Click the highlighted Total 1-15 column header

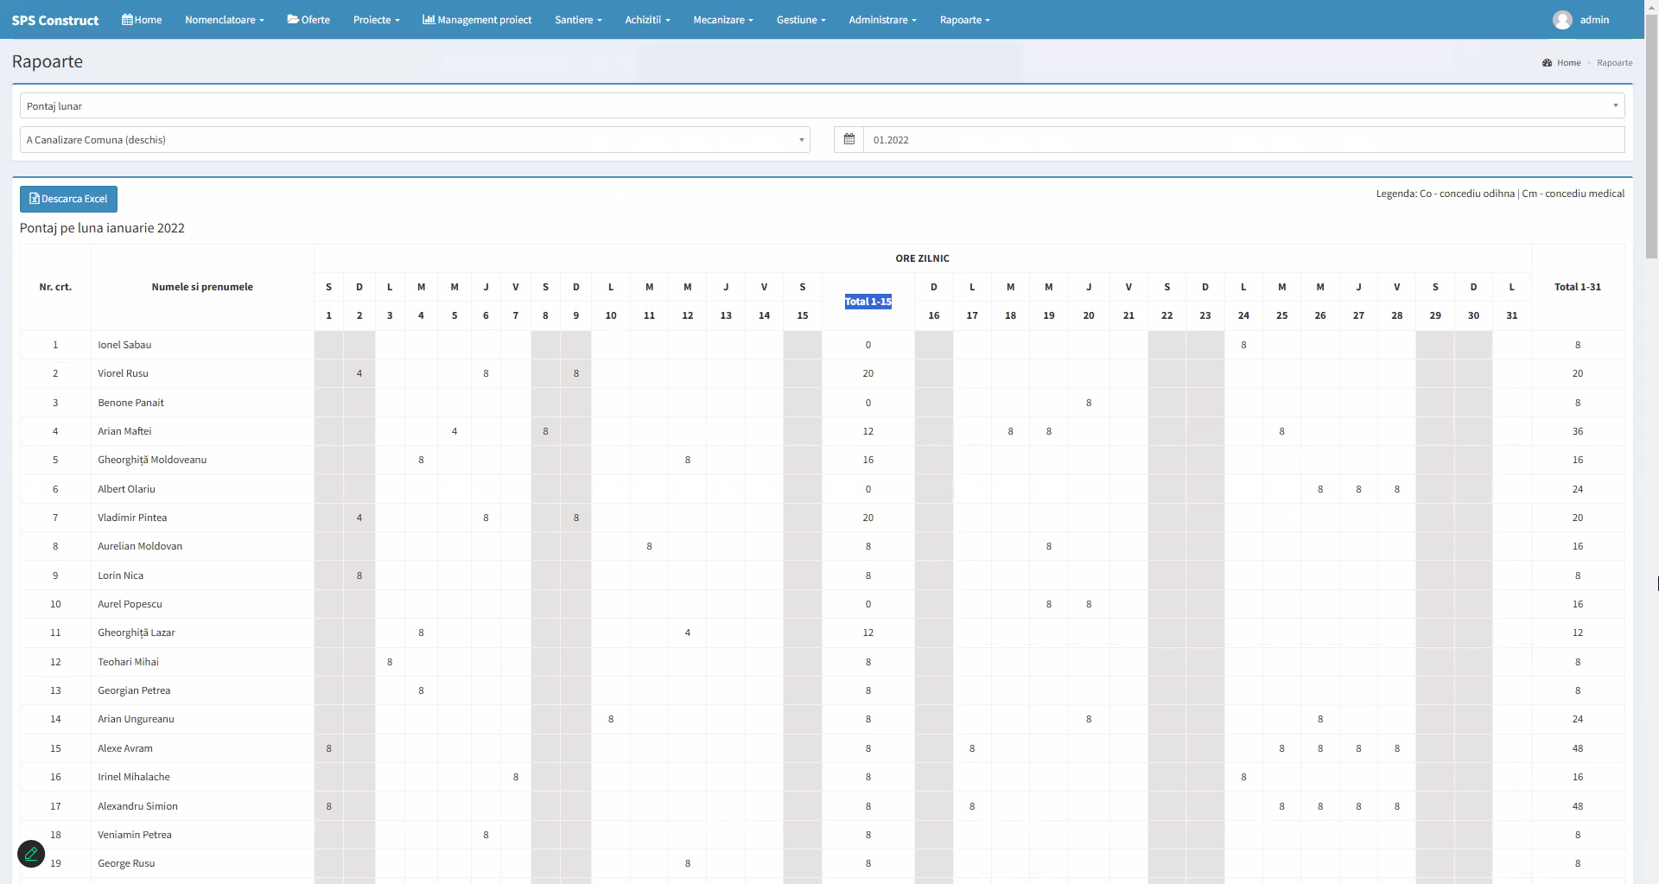point(868,302)
